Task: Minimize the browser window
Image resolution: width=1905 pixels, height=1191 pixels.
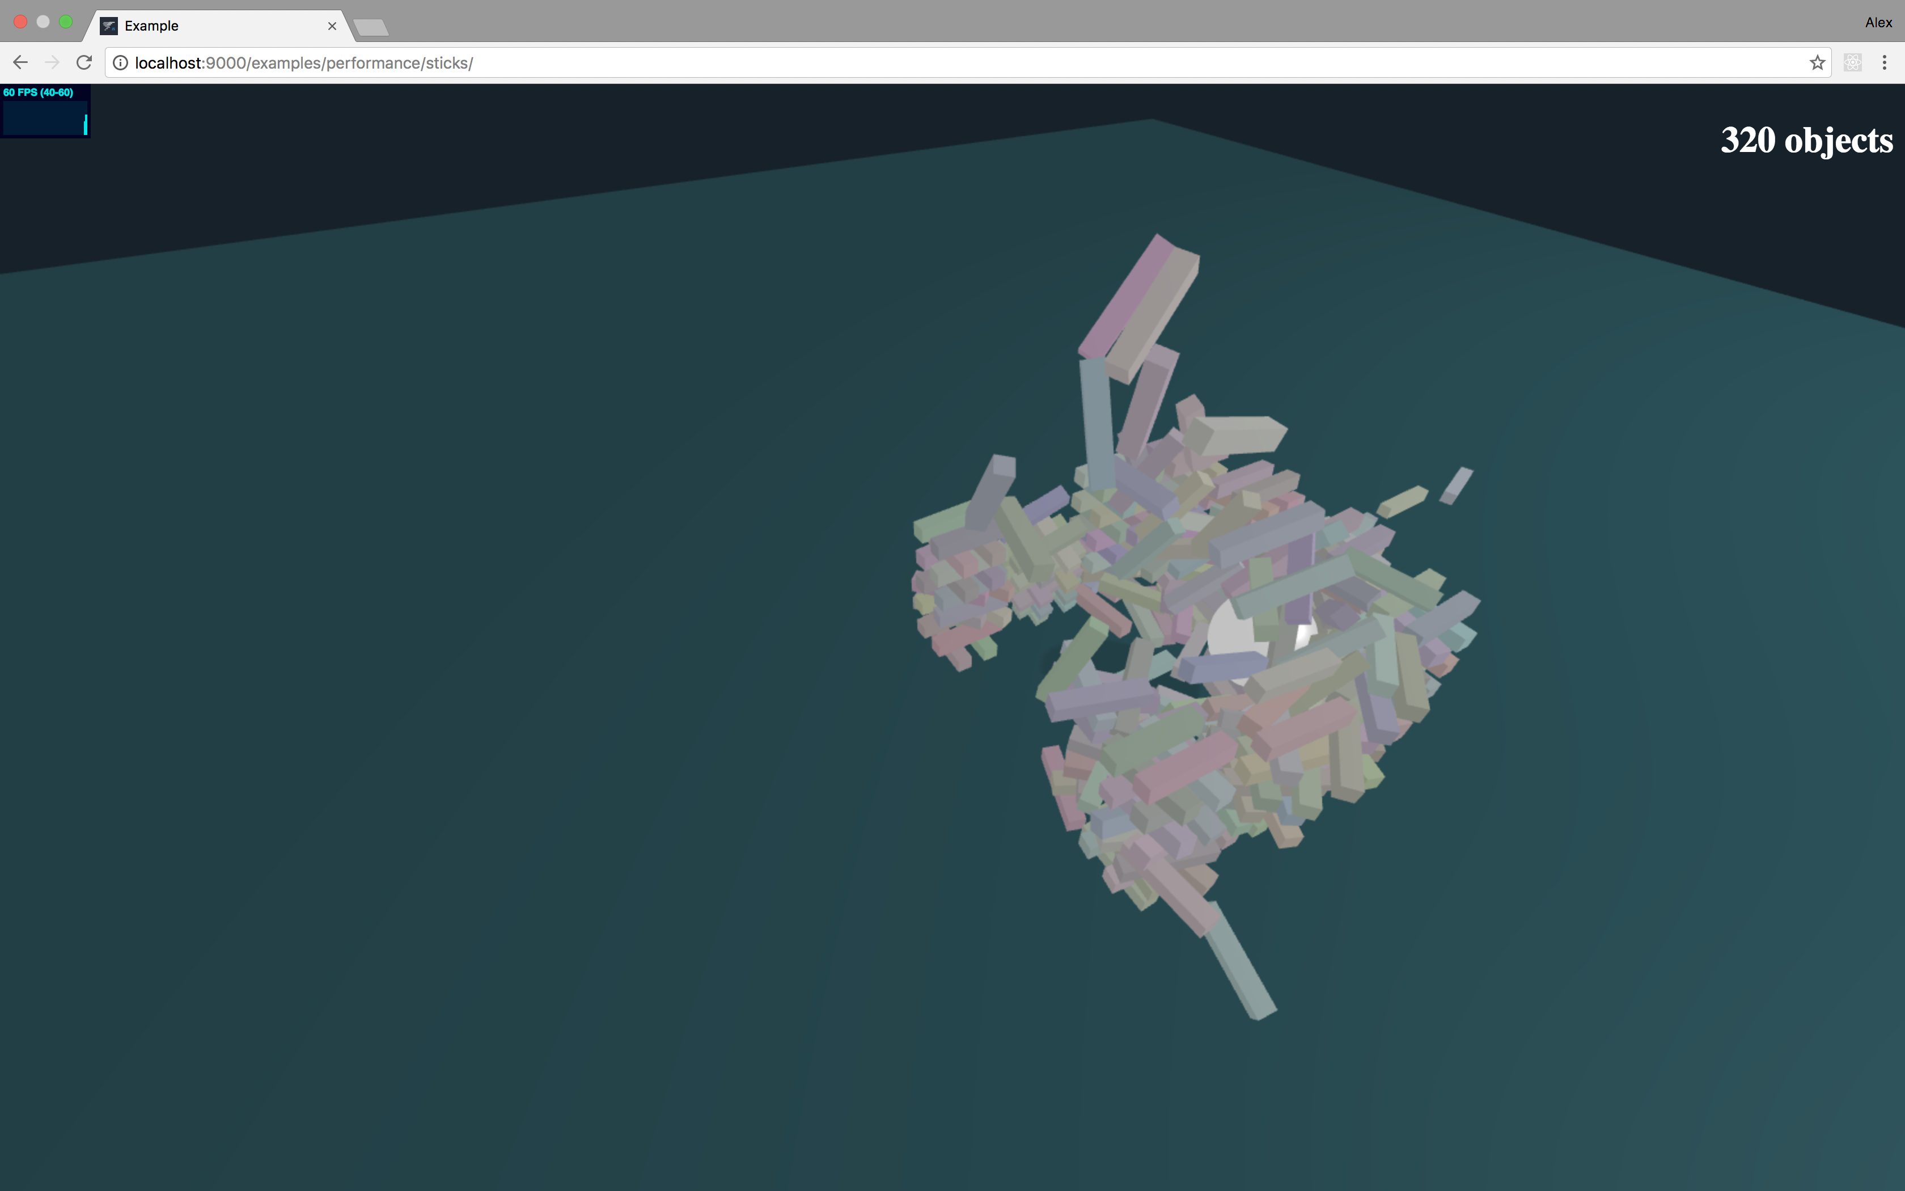Action: (43, 22)
